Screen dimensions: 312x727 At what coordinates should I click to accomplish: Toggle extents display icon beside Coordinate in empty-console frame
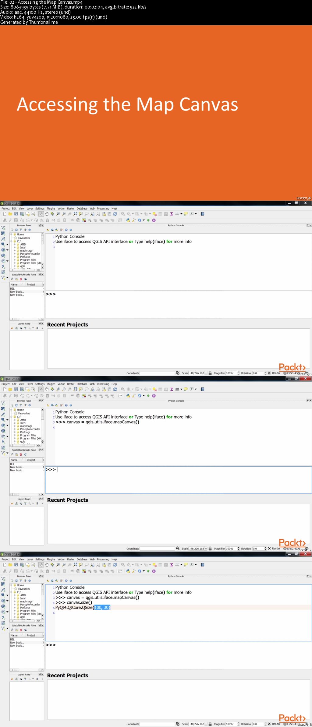coord(178,373)
